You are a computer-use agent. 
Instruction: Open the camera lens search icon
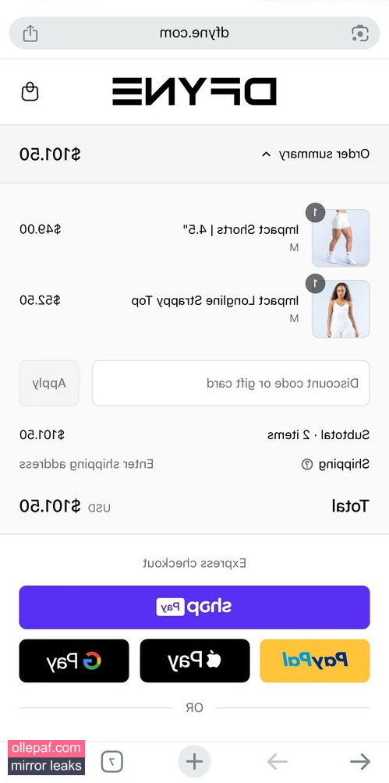[359, 34]
